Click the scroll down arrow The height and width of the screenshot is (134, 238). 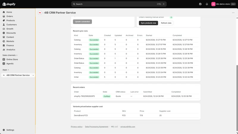point(237,133)
